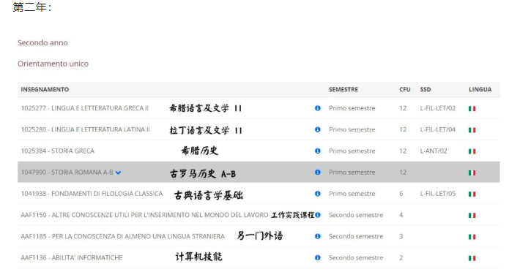Click info icon in AAF1185 lingua straniera row
Screen dimensions: 520x280
[318, 236]
